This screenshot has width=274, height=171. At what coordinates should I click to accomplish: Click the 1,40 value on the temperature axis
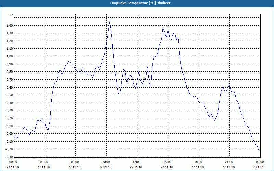point(10,25)
